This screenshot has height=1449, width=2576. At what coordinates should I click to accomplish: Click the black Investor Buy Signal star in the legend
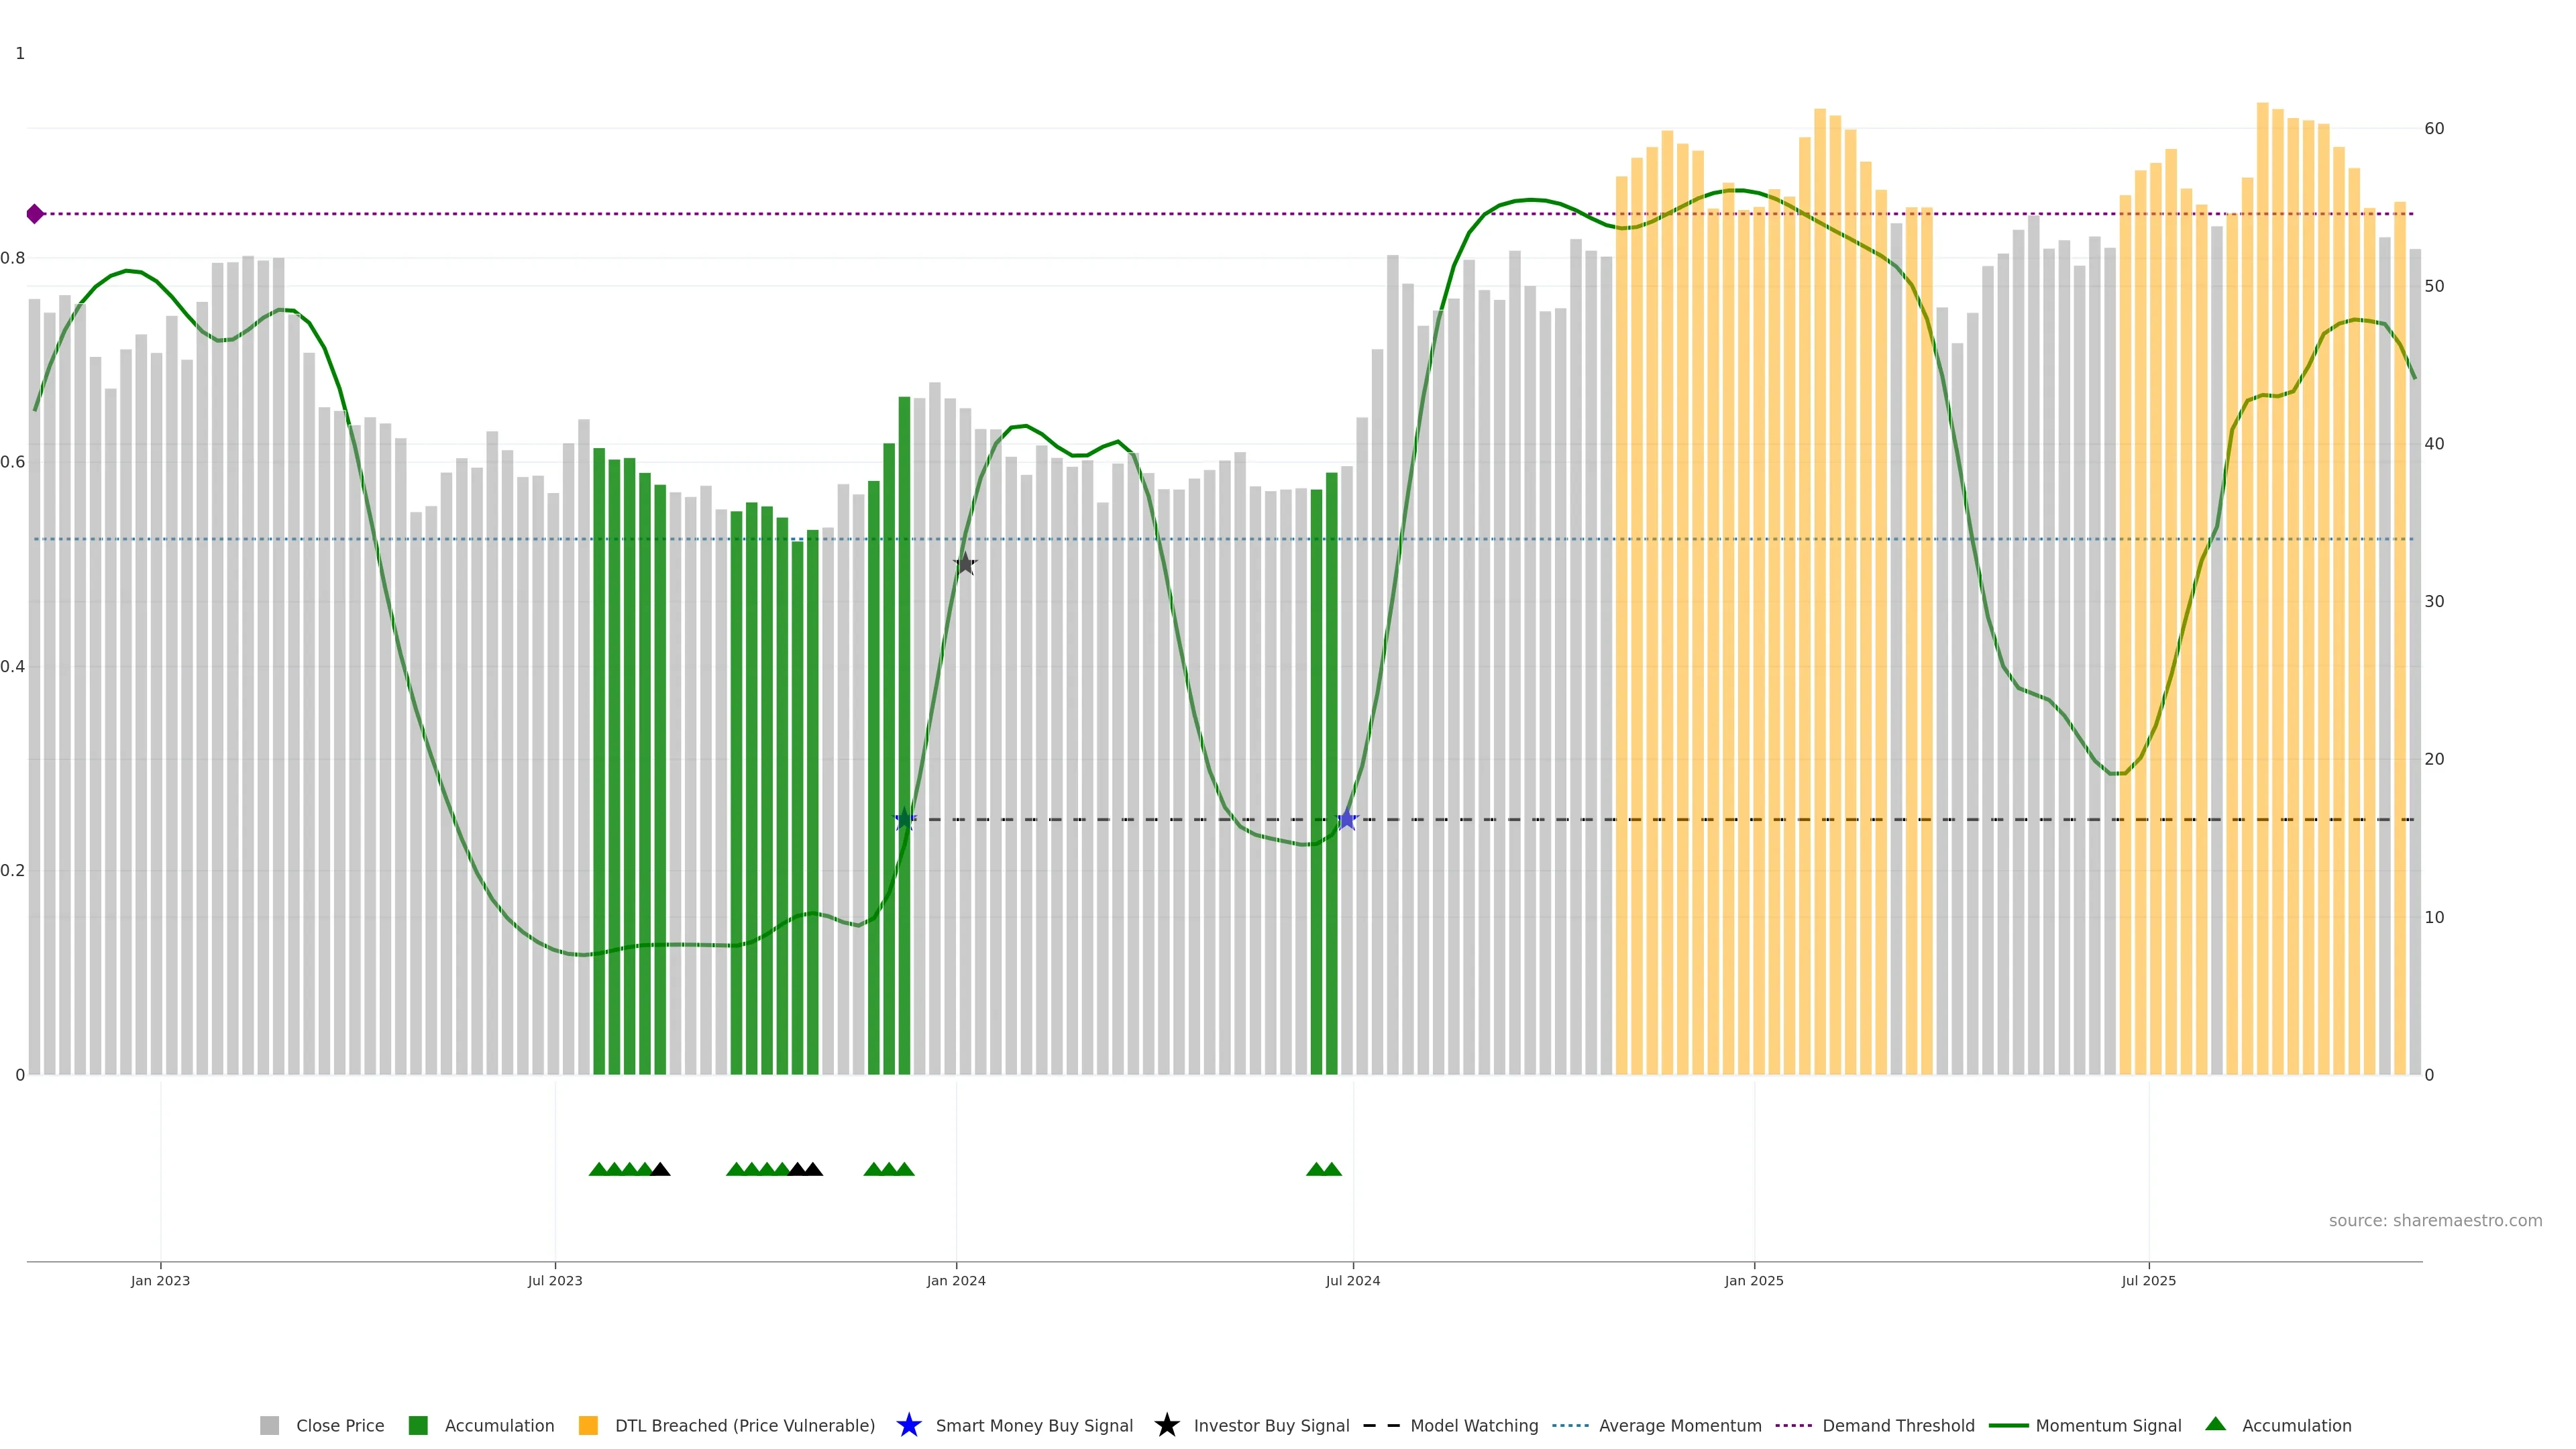pyautogui.click(x=1166, y=1425)
